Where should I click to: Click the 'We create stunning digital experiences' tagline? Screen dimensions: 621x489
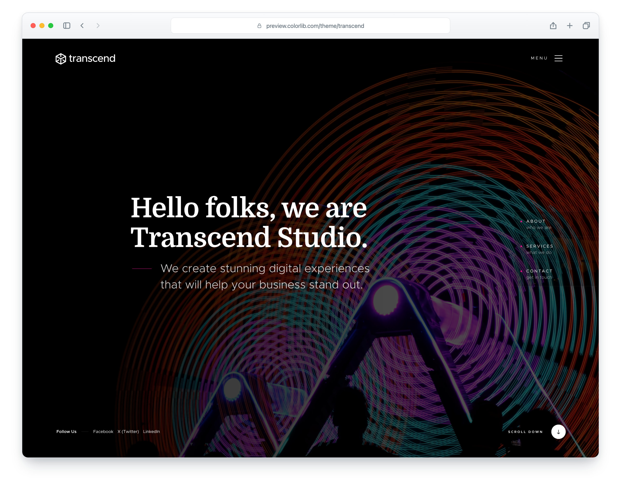(x=265, y=276)
